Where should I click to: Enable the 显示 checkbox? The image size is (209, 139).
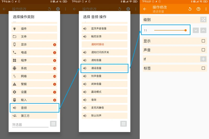pyautogui.click(x=203, y=41)
